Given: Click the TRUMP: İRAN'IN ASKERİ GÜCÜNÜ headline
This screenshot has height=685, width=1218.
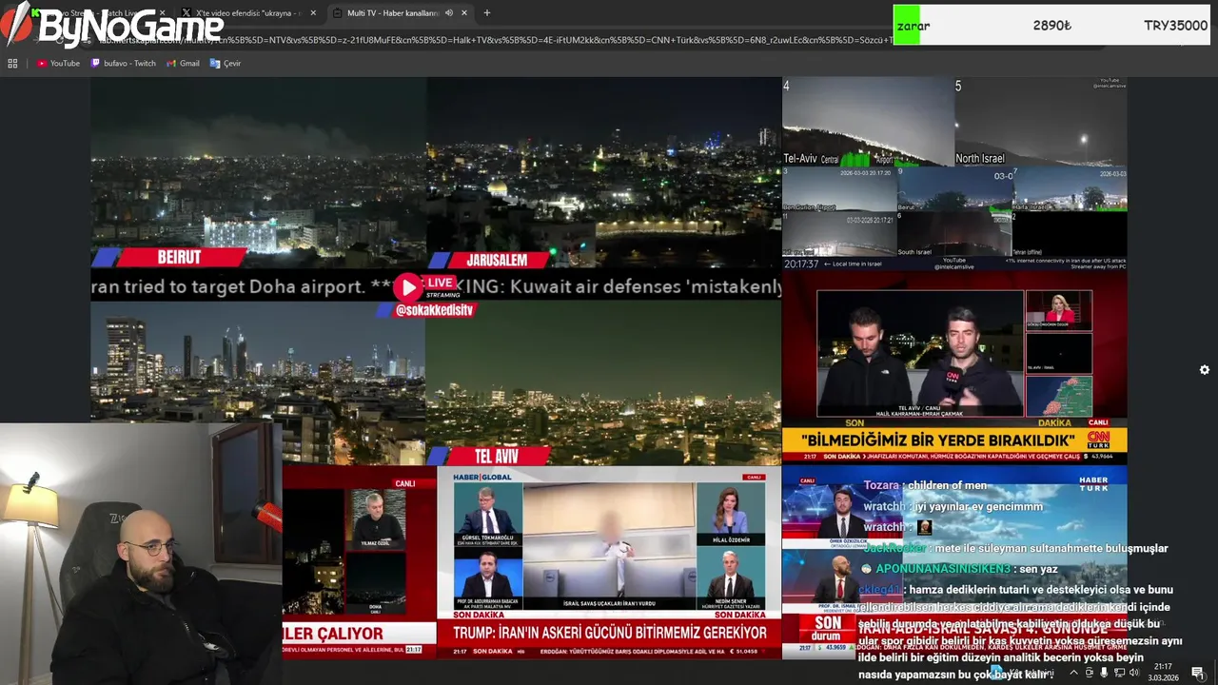Looking at the screenshot, I should [x=609, y=633].
